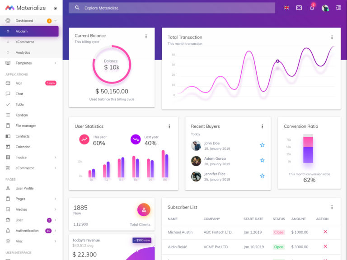Toggle the sidebar collapse radio button

[55, 8]
